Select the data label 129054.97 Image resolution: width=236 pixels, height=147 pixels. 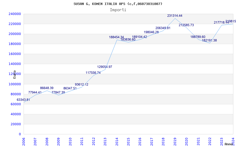click(x=105, y=67)
